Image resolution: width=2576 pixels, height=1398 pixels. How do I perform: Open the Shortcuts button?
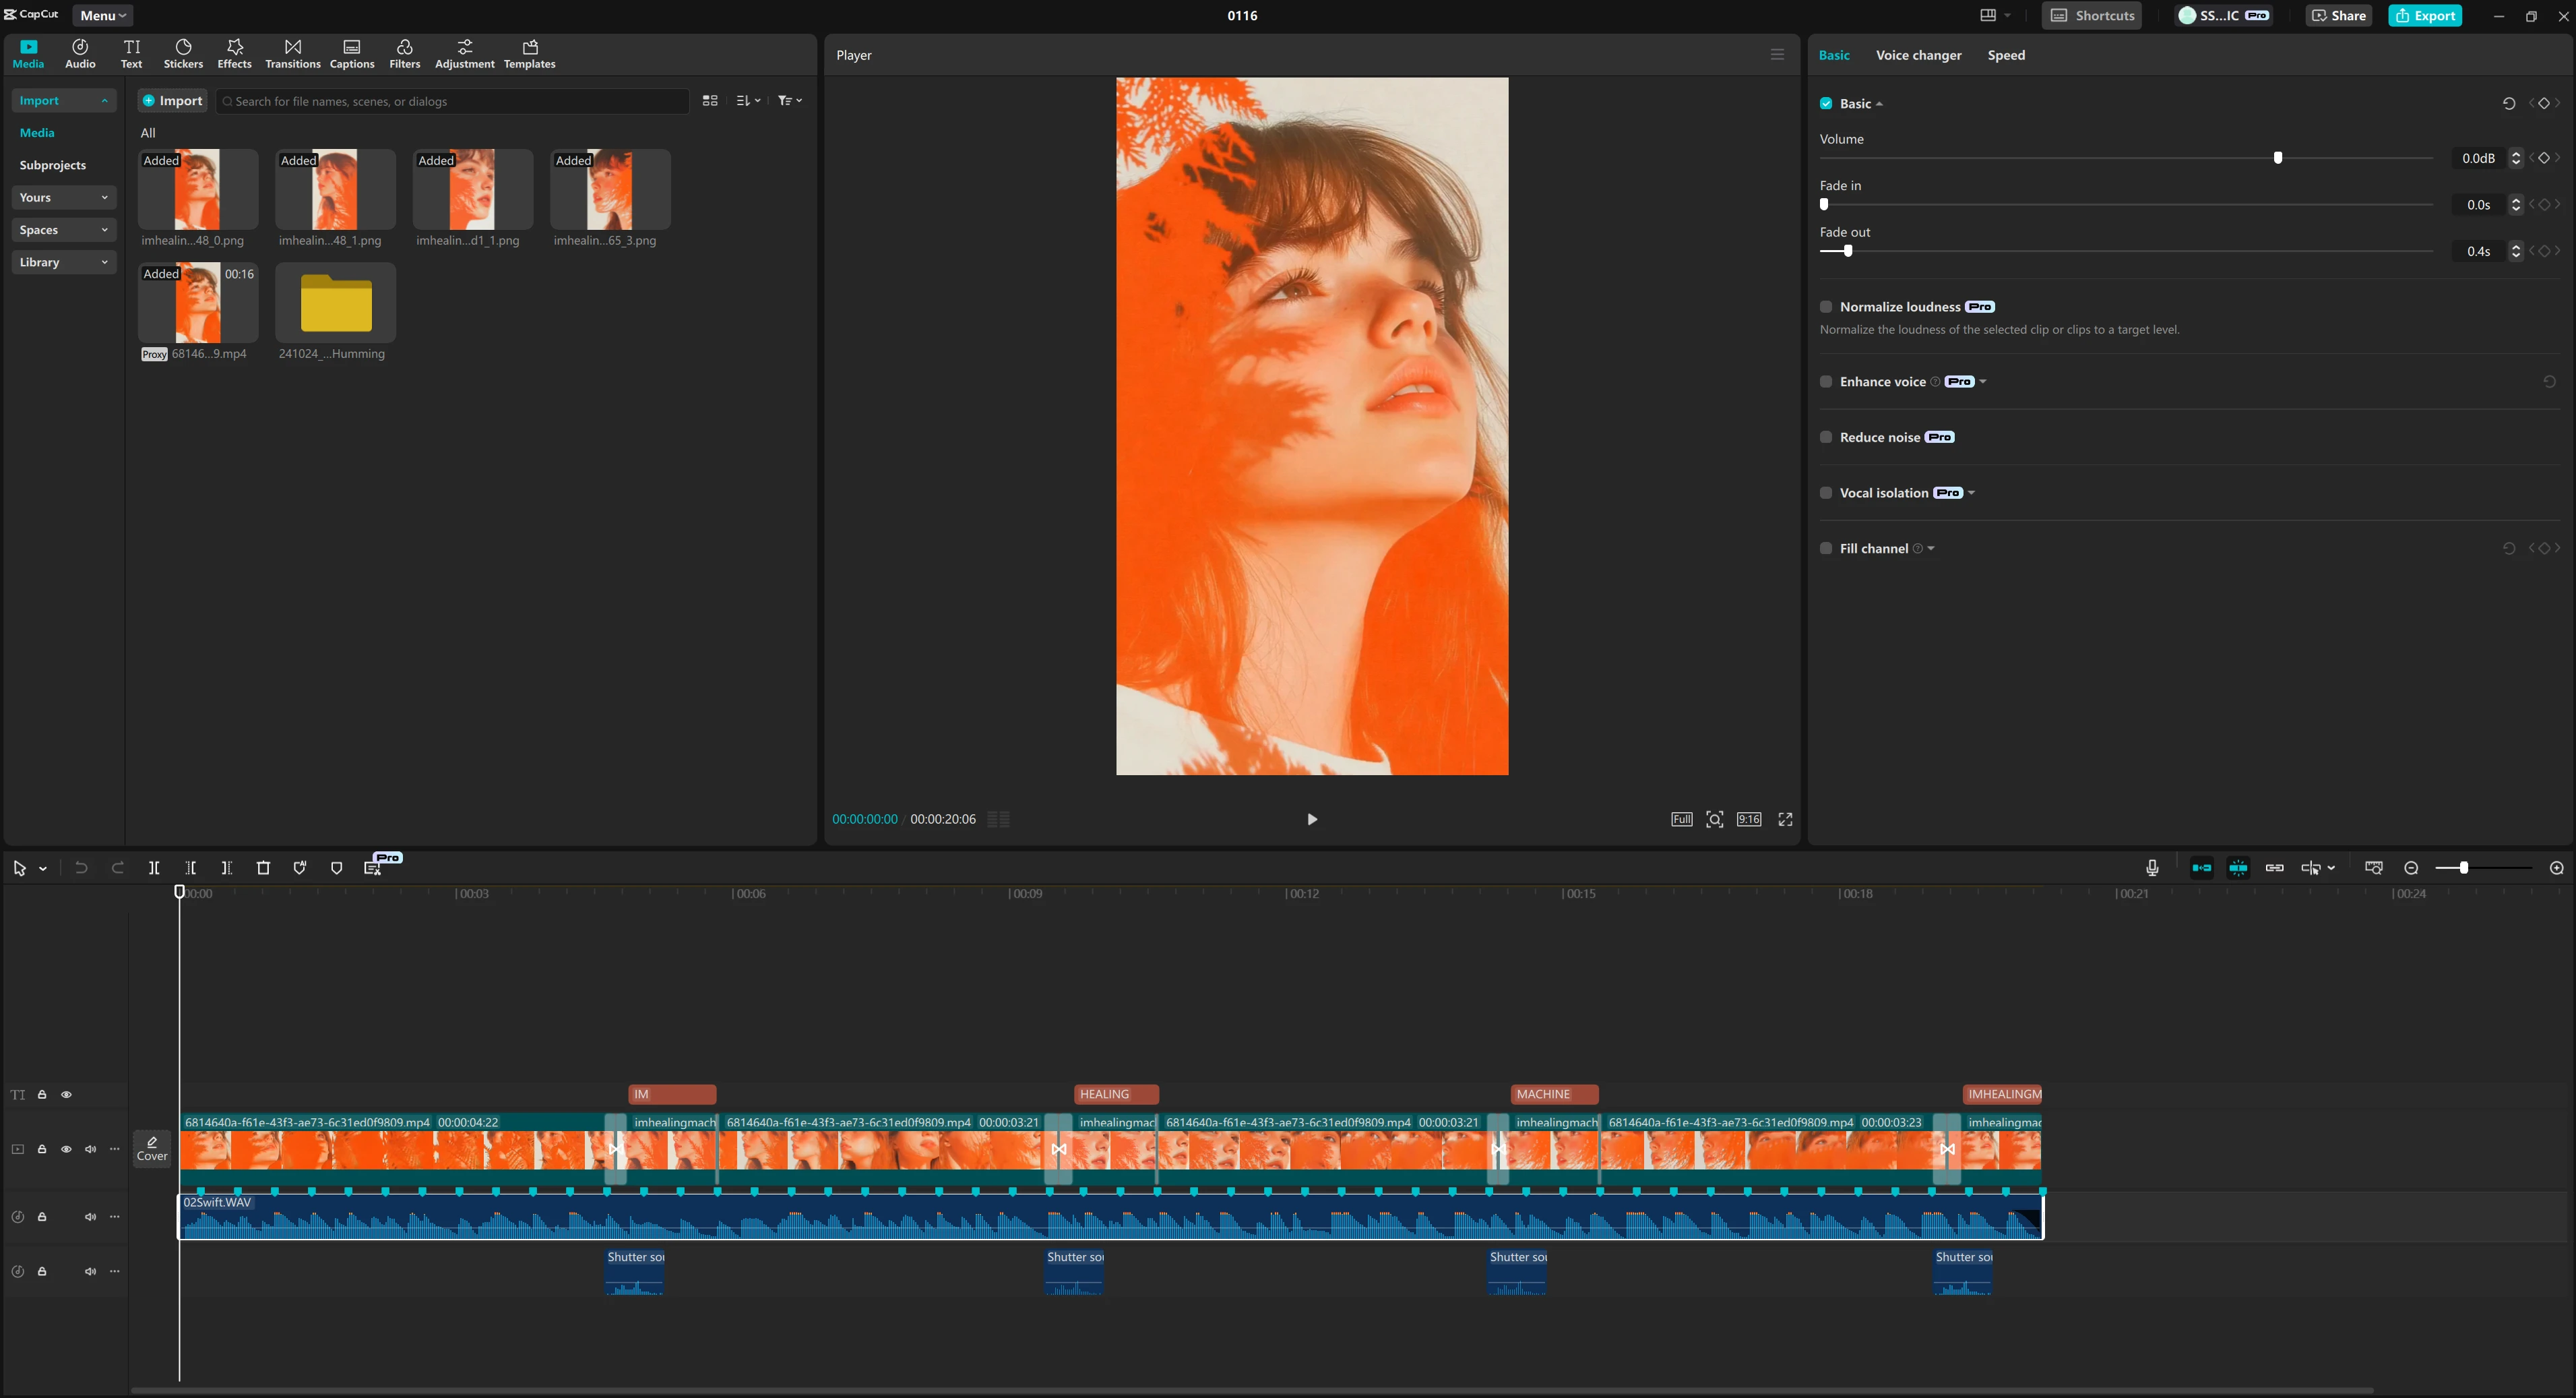click(2092, 15)
